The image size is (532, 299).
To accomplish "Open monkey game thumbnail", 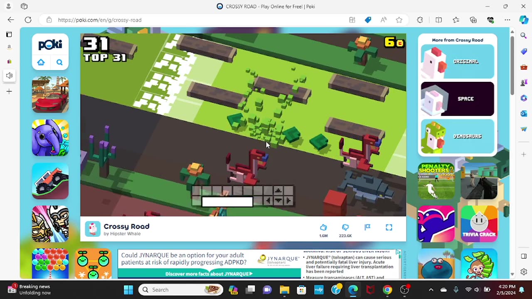I will (479, 264).
